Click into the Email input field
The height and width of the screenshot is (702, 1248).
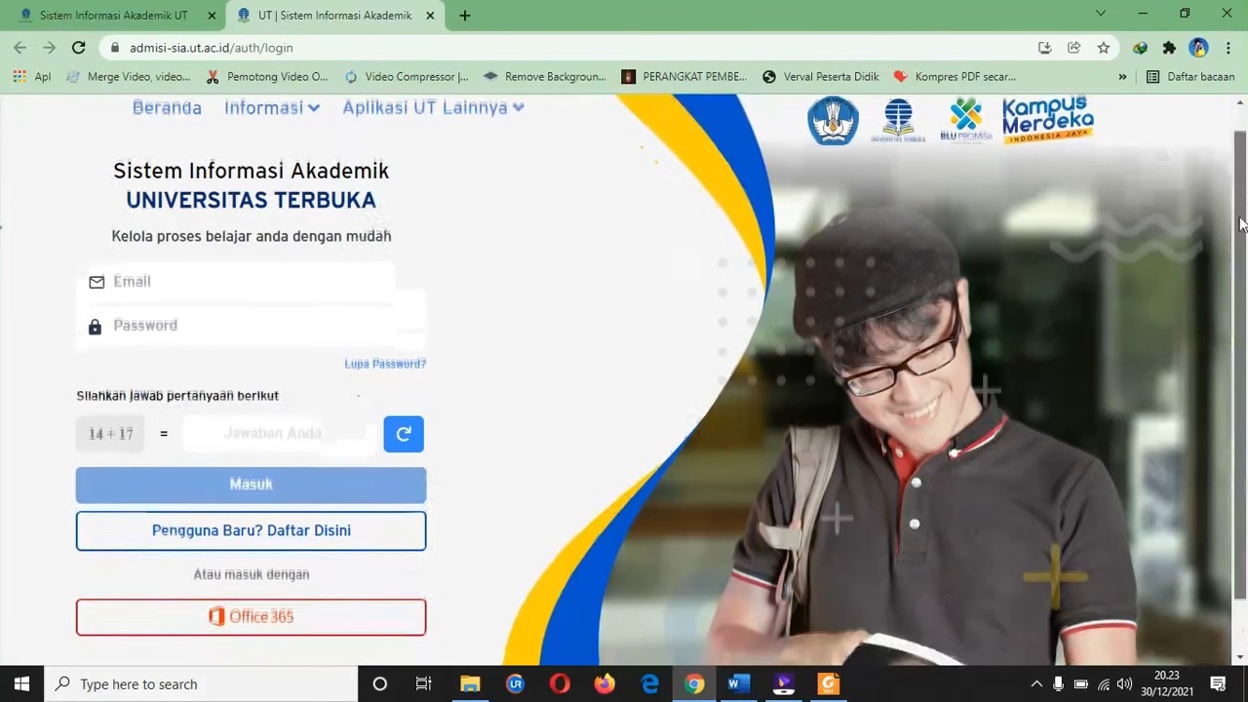pos(252,282)
